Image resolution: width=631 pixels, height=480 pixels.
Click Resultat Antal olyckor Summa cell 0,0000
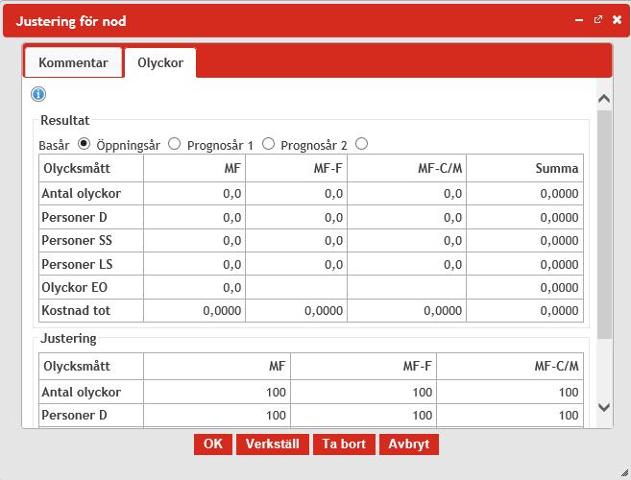pyautogui.click(x=524, y=194)
